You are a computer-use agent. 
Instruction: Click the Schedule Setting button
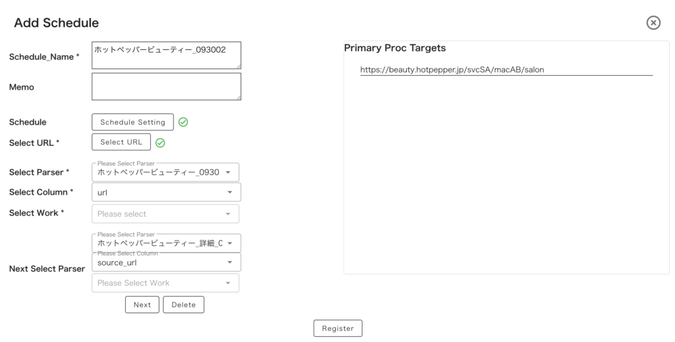pyautogui.click(x=132, y=122)
